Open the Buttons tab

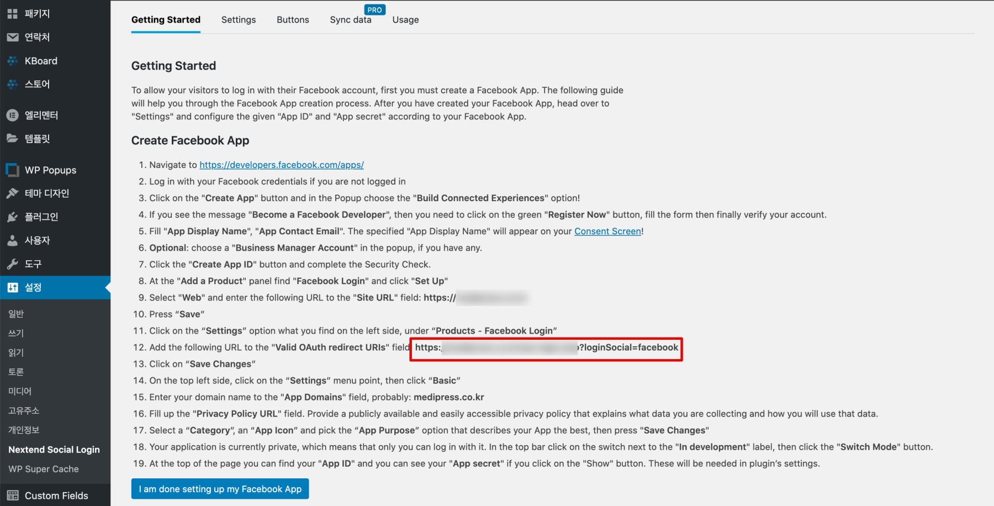pyautogui.click(x=293, y=20)
